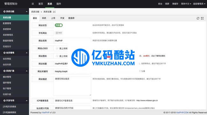Switch to the 数据库 tab
This screenshot has height=115, width=207.
pyautogui.click(x=71, y=18)
